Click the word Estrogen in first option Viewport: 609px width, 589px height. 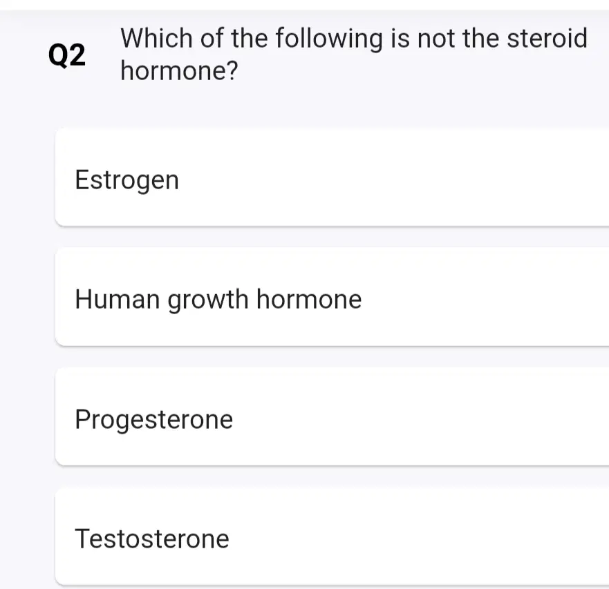click(127, 180)
